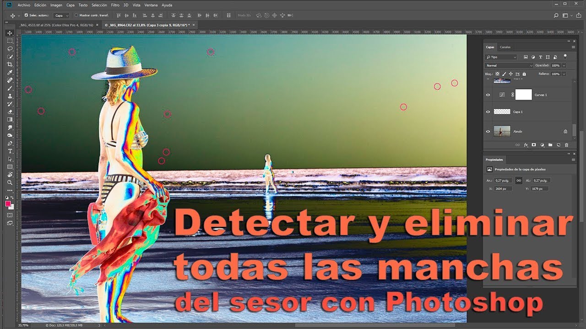
Task: Toggle lock all padlock in Bloq. row
Action: click(x=524, y=74)
